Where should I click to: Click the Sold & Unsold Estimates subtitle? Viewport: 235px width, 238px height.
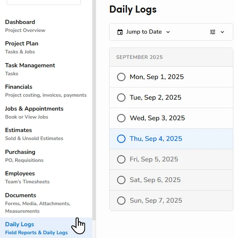point(34,138)
